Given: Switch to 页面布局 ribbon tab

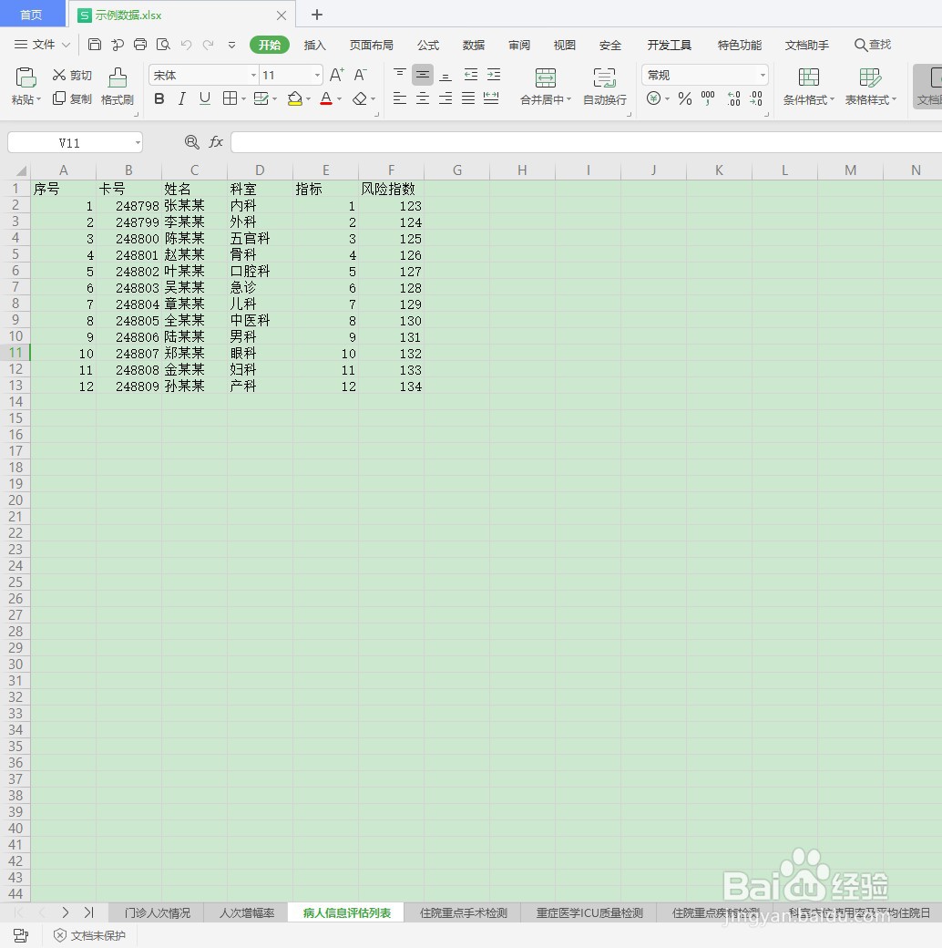Looking at the screenshot, I should pos(371,45).
